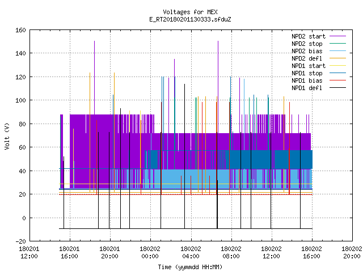Click the 20 y-axis tick label
Viewport: 363px width, 272px height.
click(22, 194)
